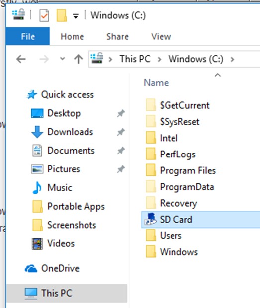The image size is (260, 308).
Task: Go up one level with Up arrow
Action: pyautogui.click(x=78, y=59)
